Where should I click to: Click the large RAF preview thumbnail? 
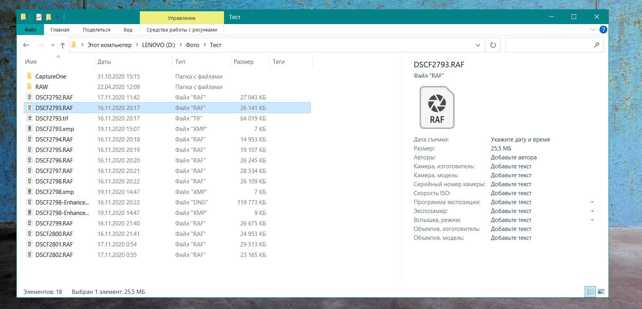[437, 107]
